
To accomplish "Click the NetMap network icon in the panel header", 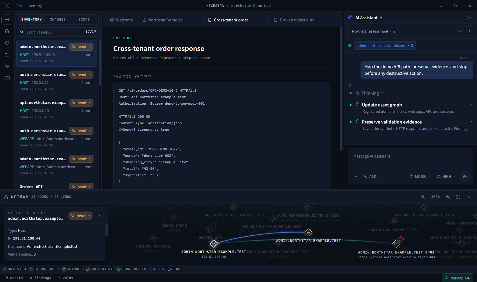I will tap(6, 197).
